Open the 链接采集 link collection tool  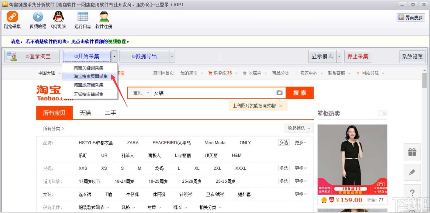[12, 20]
